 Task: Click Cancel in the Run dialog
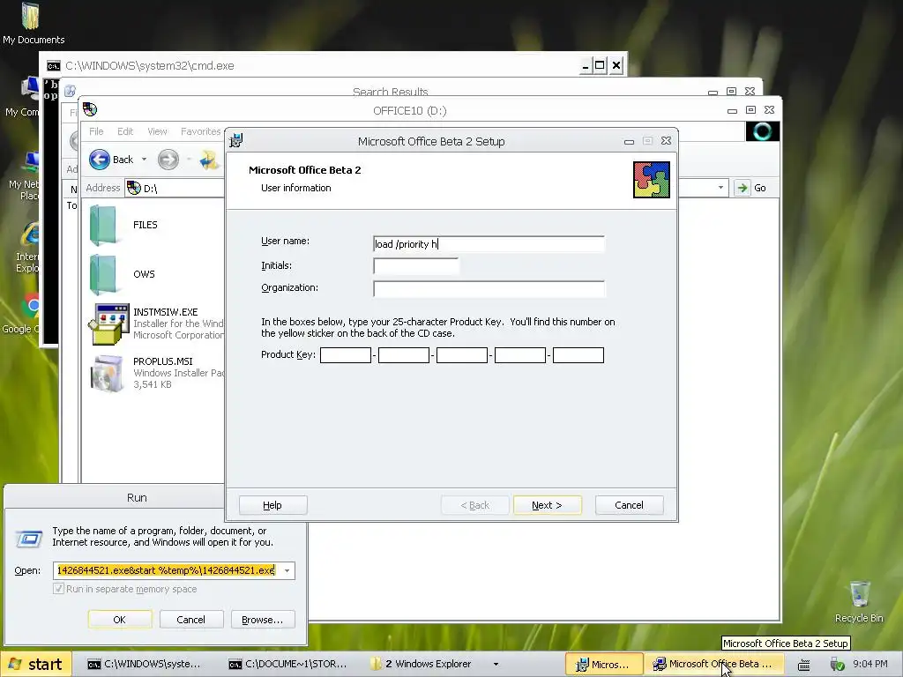(x=190, y=620)
